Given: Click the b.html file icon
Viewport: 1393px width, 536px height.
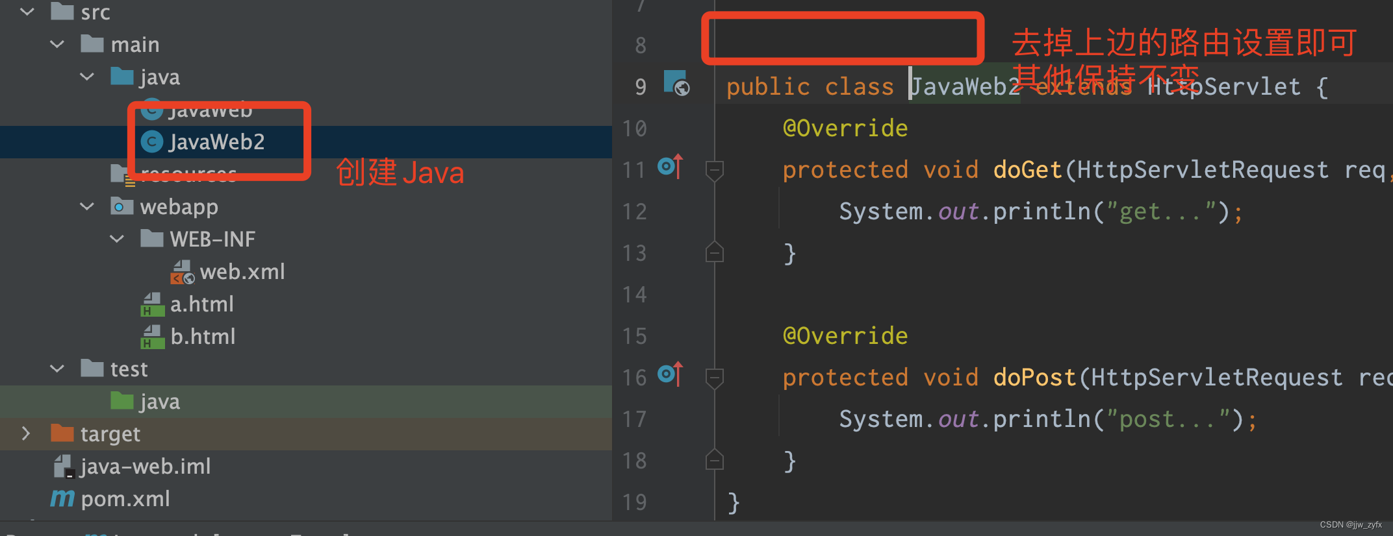Looking at the screenshot, I should (152, 337).
